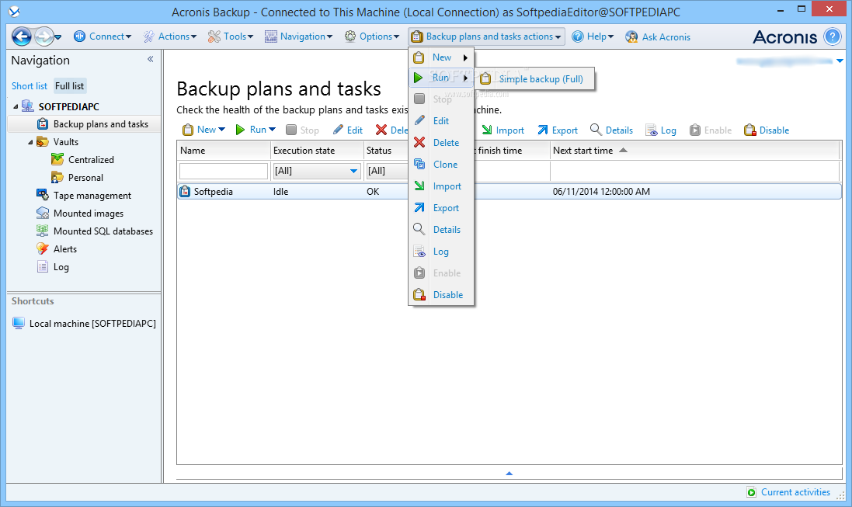
Task: Open the Tools menu
Action: click(231, 36)
